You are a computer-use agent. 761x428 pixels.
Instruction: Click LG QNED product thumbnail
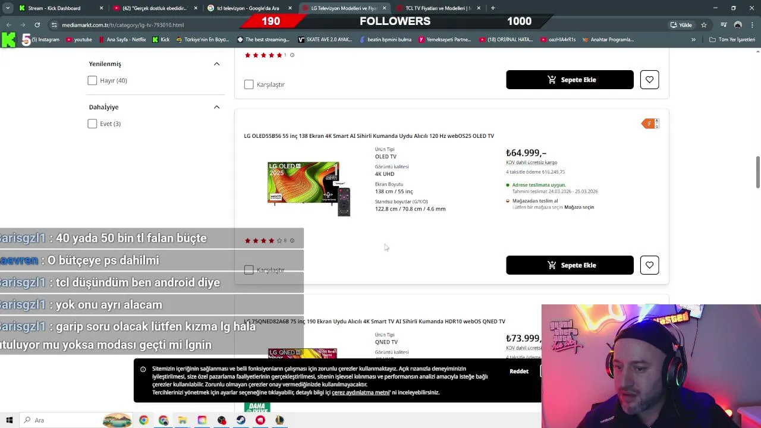pos(303,353)
